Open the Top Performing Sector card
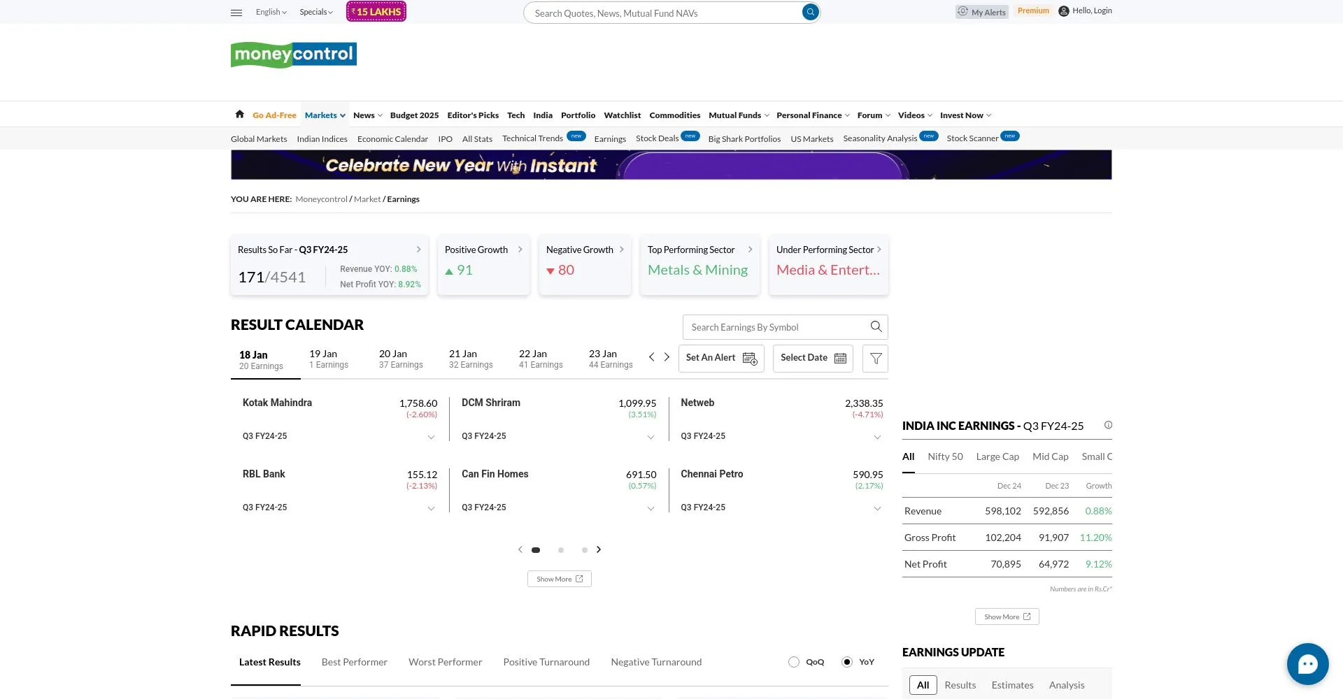 click(x=699, y=265)
